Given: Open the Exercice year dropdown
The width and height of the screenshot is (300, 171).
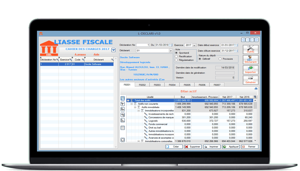Looking at the screenshot, I should [x=194, y=45].
